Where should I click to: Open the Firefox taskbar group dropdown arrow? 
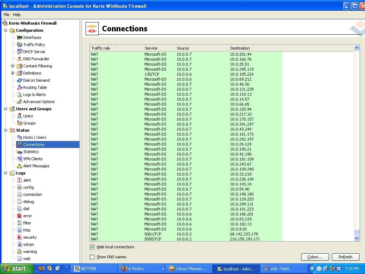(x=163, y=269)
